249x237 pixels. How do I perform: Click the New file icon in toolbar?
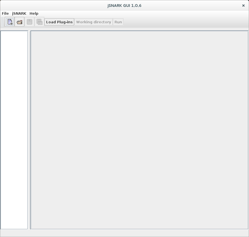(x=9, y=22)
